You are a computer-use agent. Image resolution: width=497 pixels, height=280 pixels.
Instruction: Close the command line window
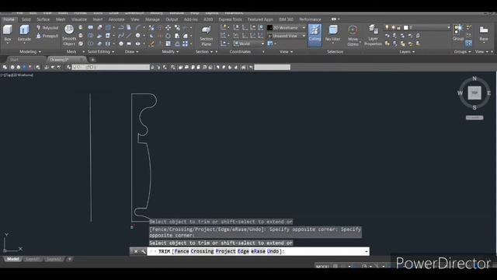click(x=136, y=251)
